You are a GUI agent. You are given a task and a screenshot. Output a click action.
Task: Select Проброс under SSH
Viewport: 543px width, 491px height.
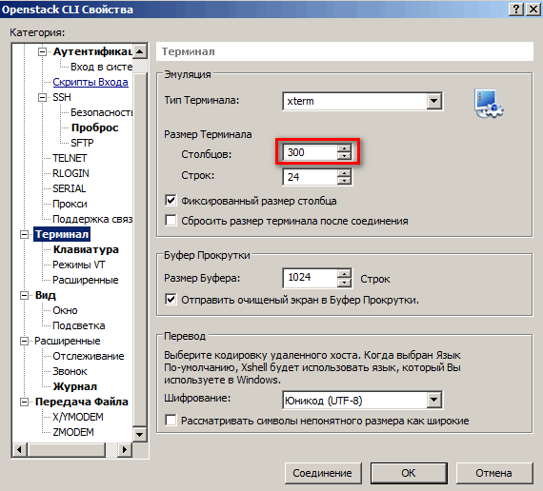point(94,128)
